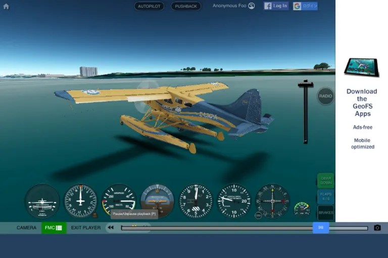Viewport: 388px width, 258px height.
Task: Open the Download the GeoFS Apps link
Action: tap(362, 102)
